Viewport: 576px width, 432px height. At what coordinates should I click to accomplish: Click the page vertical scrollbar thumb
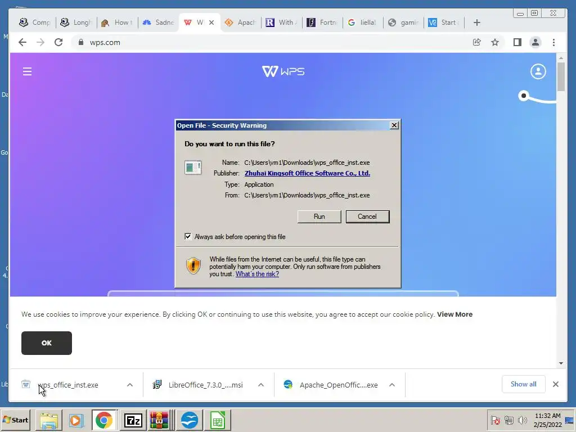coord(561,76)
